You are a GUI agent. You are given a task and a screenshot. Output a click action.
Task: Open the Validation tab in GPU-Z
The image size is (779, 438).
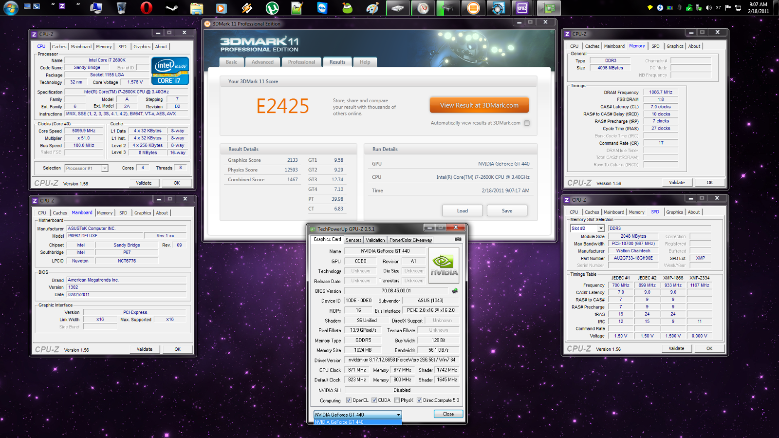click(375, 240)
